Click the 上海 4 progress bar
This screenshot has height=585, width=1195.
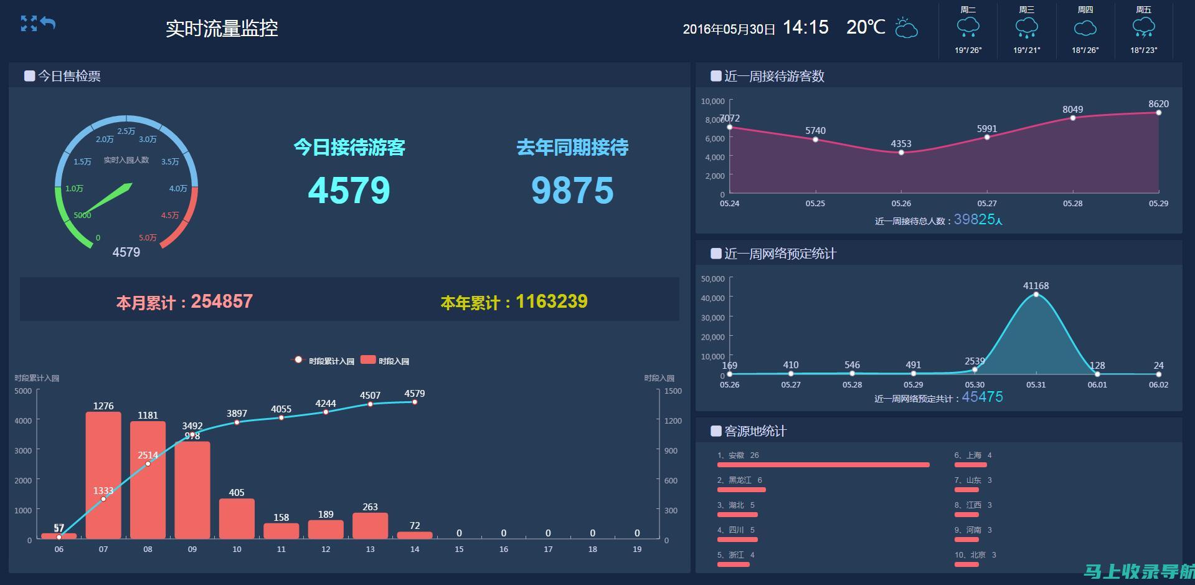(x=971, y=465)
